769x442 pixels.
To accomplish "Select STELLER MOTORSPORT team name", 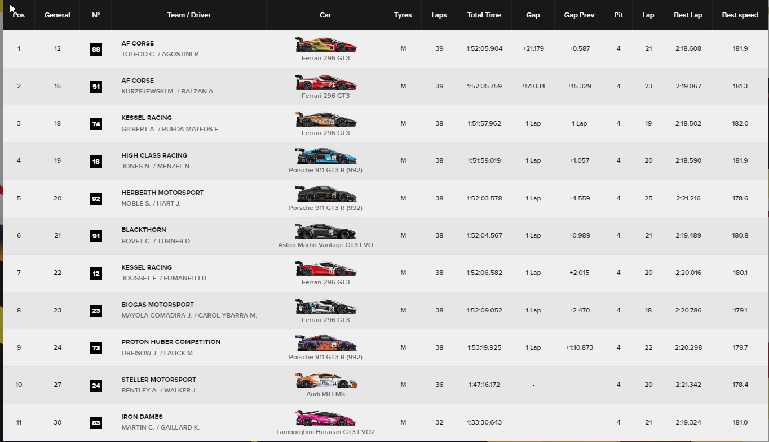I will [x=158, y=380].
